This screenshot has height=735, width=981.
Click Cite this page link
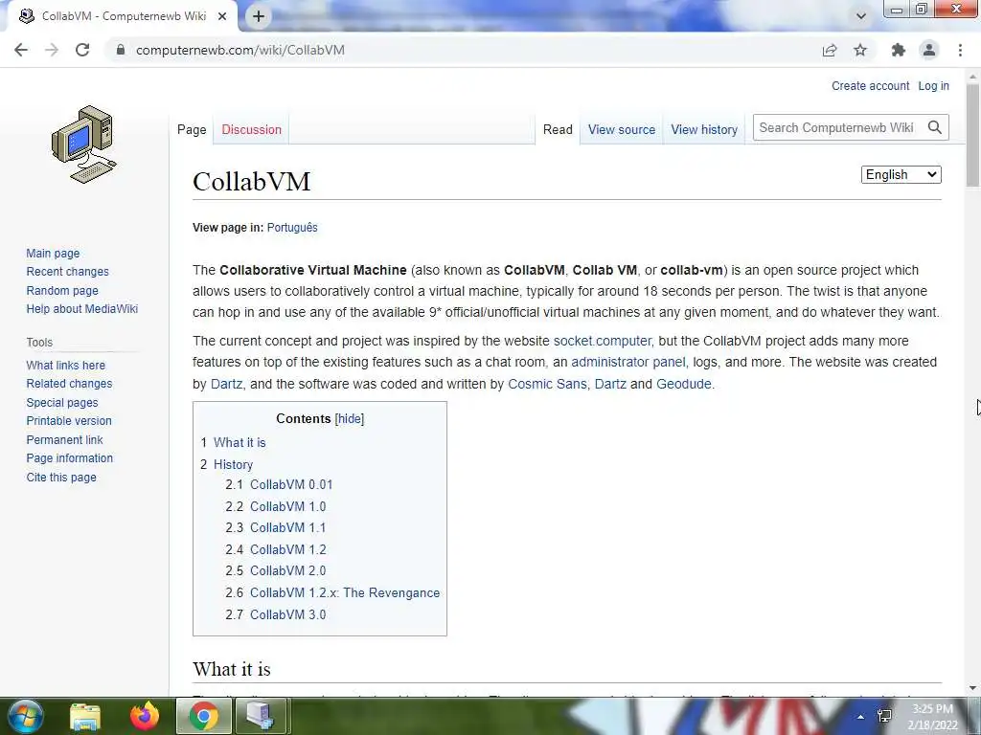pyautogui.click(x=61, y=478)
